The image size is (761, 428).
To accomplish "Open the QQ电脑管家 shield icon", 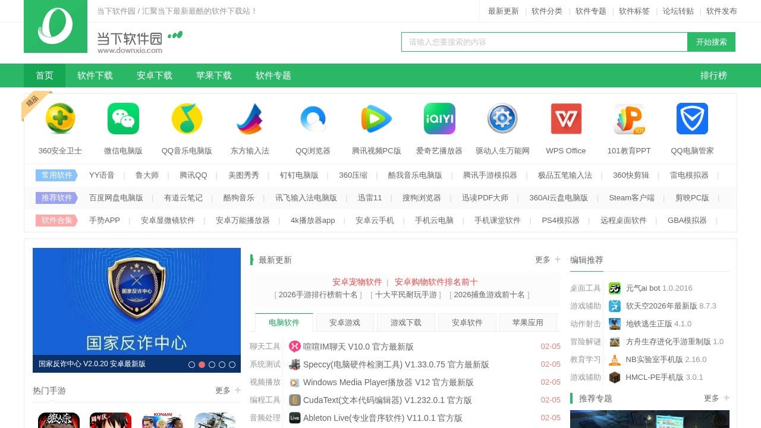I will pyautogui.click(x=691, y=119).
